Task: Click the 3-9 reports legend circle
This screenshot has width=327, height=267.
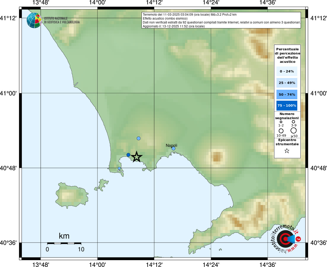Action: [293, 122]
